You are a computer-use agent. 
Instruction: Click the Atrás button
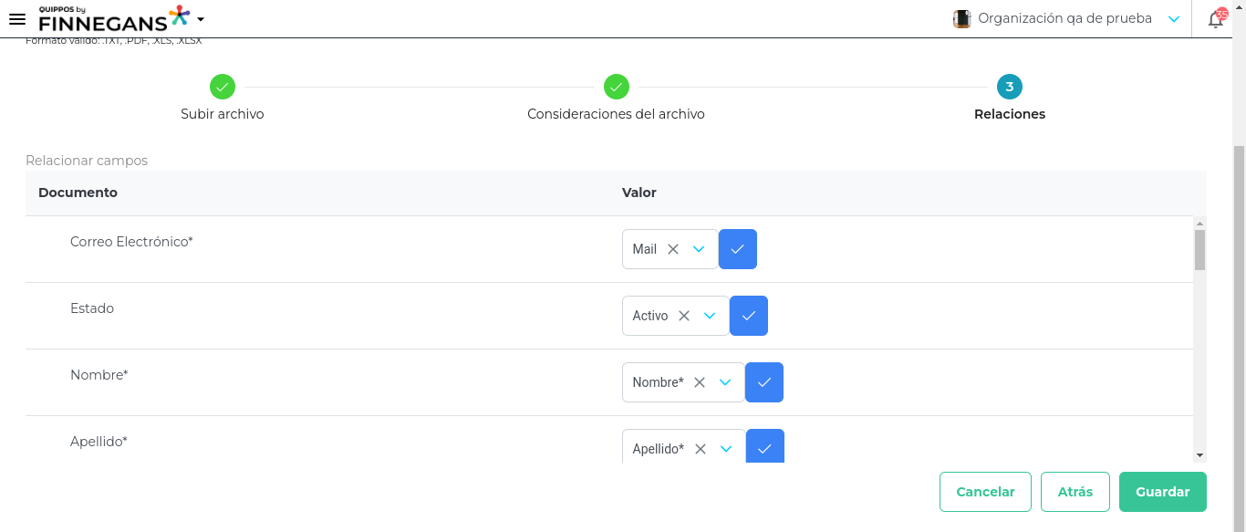pos(1075,492)
